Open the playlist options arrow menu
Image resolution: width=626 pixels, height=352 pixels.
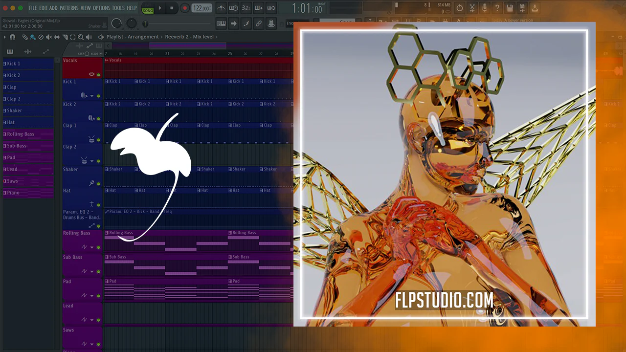click(5, 37)
